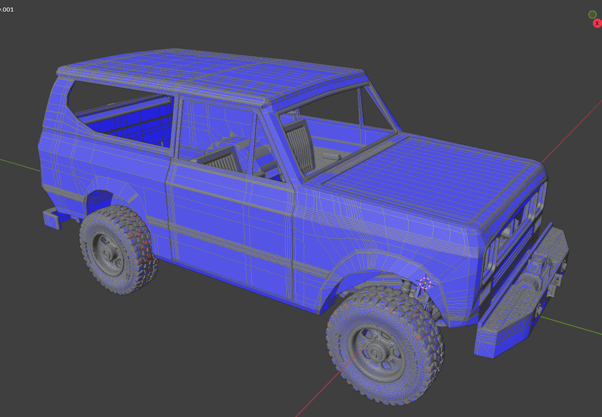Viewport: 602px width, 417px height.
Task: Click the red X axis on the navigation gizmo
Action: click(597, 23)
